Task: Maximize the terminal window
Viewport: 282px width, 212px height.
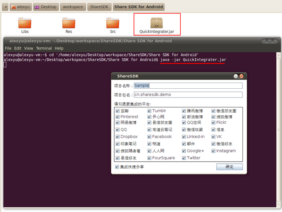Action: tap(270, 41)
